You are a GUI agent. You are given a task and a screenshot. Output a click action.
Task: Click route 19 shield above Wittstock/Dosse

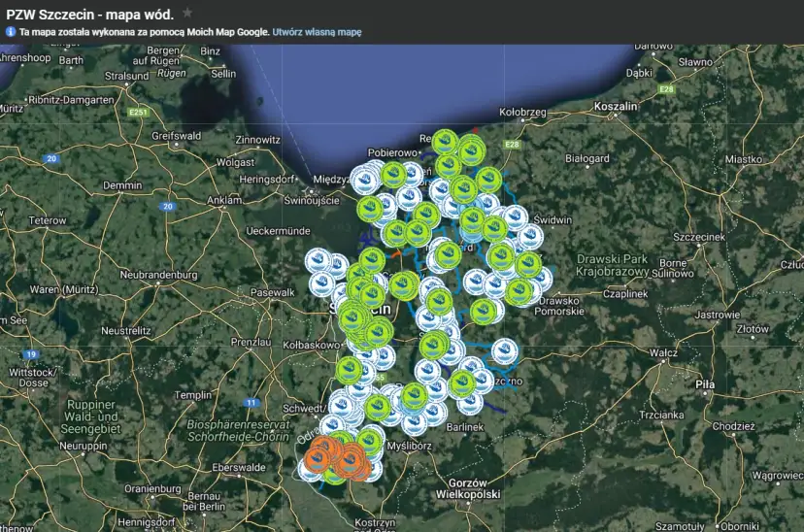tap(31, 354)
